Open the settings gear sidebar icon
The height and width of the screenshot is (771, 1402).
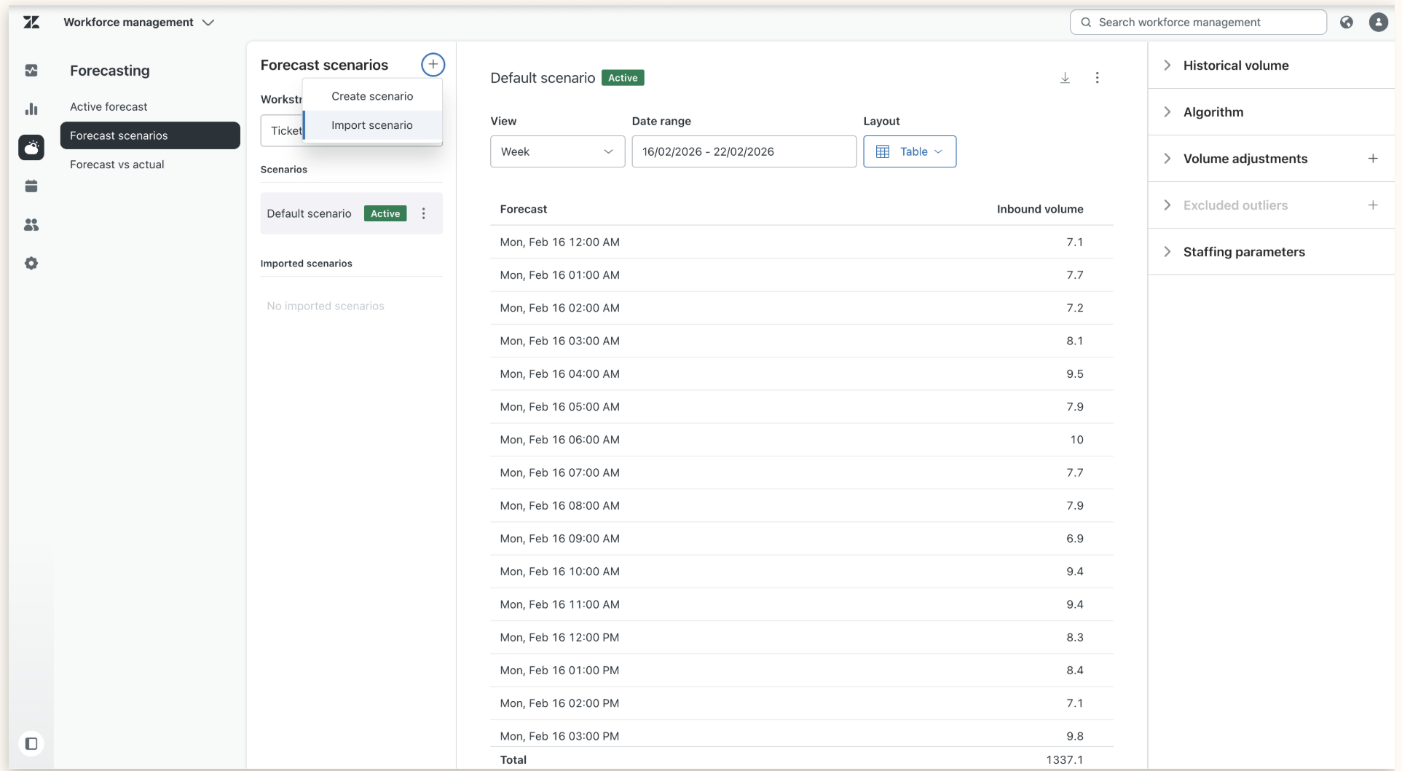coord(31,264)
